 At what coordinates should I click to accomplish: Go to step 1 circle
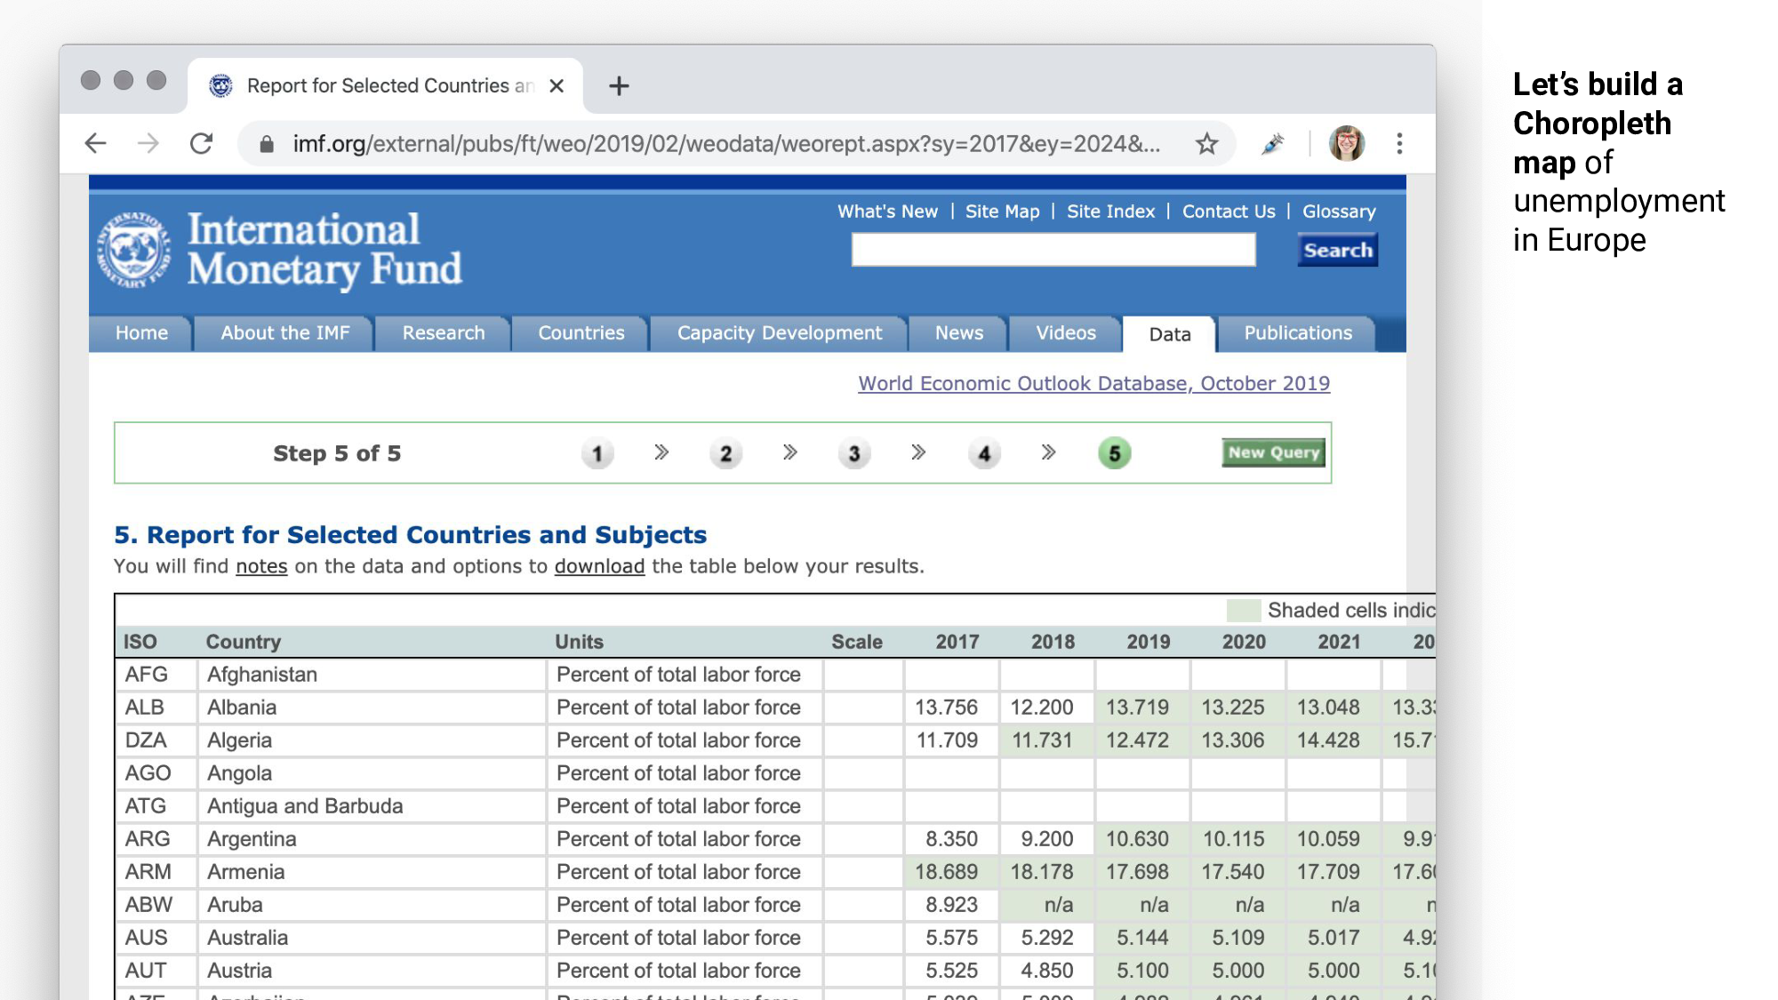[x=597, y=453]
